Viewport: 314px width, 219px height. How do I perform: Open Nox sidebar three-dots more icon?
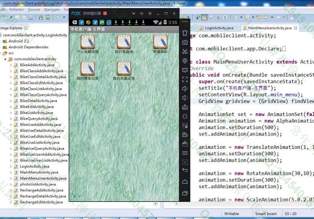click(x=185, y=21)
